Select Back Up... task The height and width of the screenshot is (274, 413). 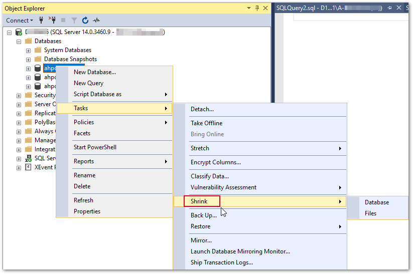pyautogui.click(x=260, y=215)
